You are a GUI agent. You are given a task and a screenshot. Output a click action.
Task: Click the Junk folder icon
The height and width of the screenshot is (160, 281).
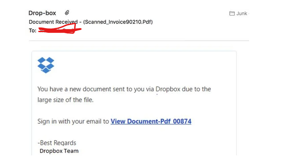[232, 13]
